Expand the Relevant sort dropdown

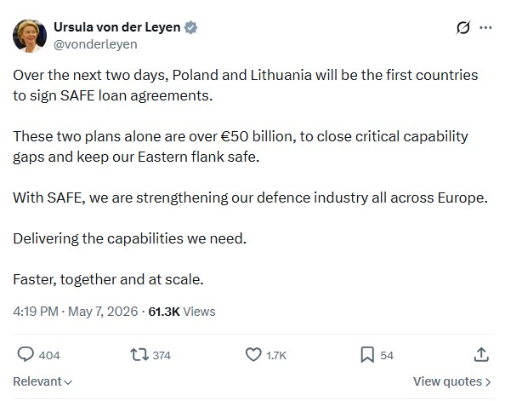[x=43, y=381]
